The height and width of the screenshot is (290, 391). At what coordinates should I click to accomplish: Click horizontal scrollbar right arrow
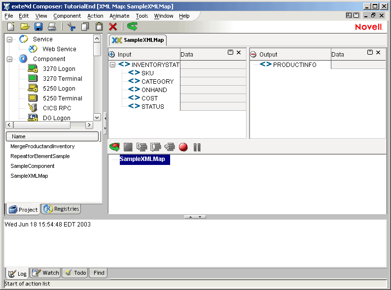pyautogui.click(x=89, y=125)
